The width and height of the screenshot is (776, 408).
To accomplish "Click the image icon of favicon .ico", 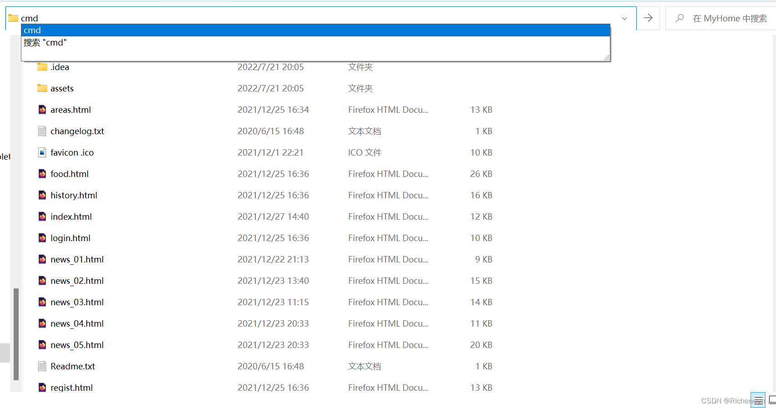I will (42, 152).
